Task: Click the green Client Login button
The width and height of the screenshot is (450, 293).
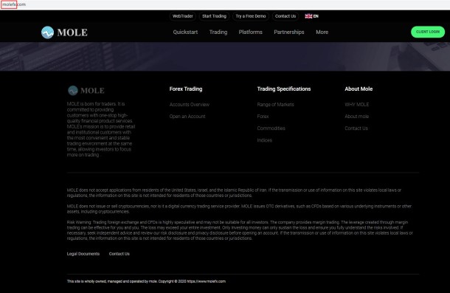Action: pyautogui.click(x=428, y=32)
